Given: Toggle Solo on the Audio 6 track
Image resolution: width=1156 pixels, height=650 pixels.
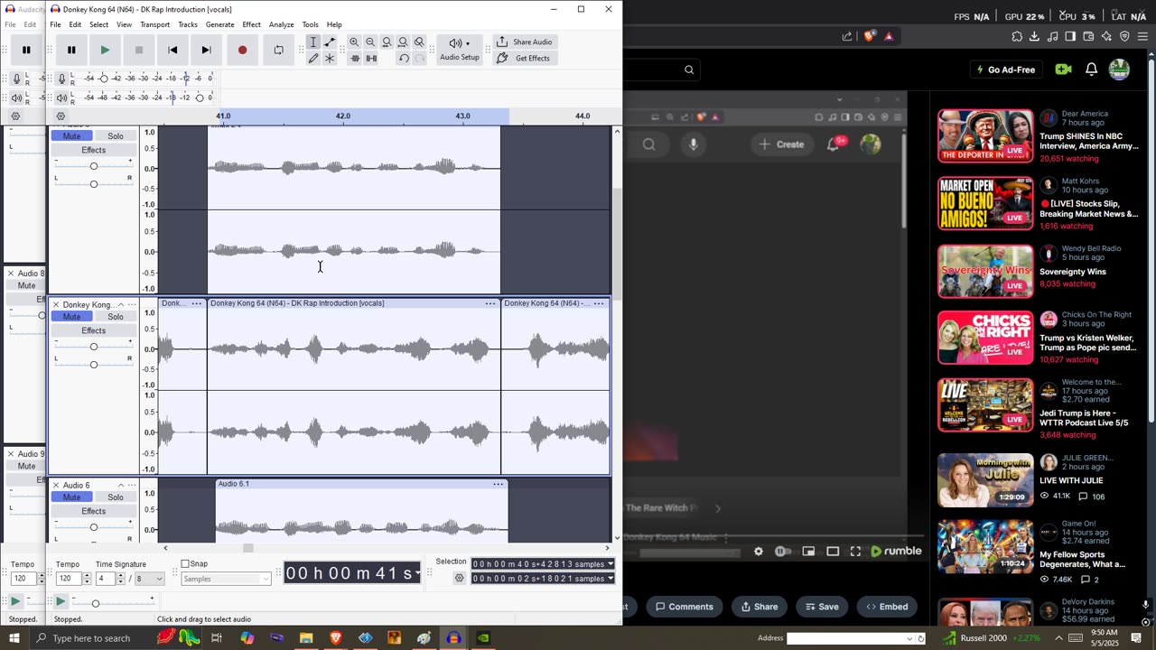Looking at the screenshot, I should 116,497.
